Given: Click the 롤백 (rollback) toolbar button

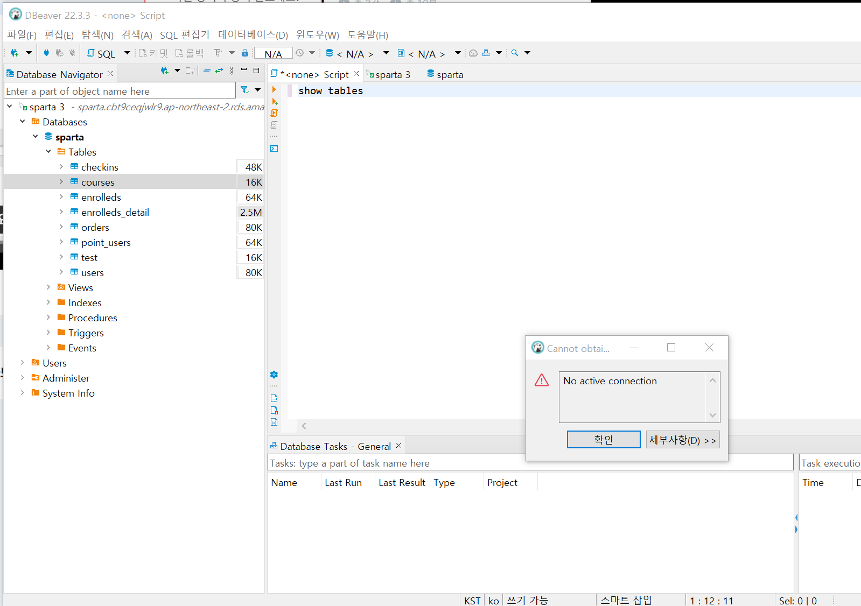Looking at the screenshot, I should click(190, 53).
